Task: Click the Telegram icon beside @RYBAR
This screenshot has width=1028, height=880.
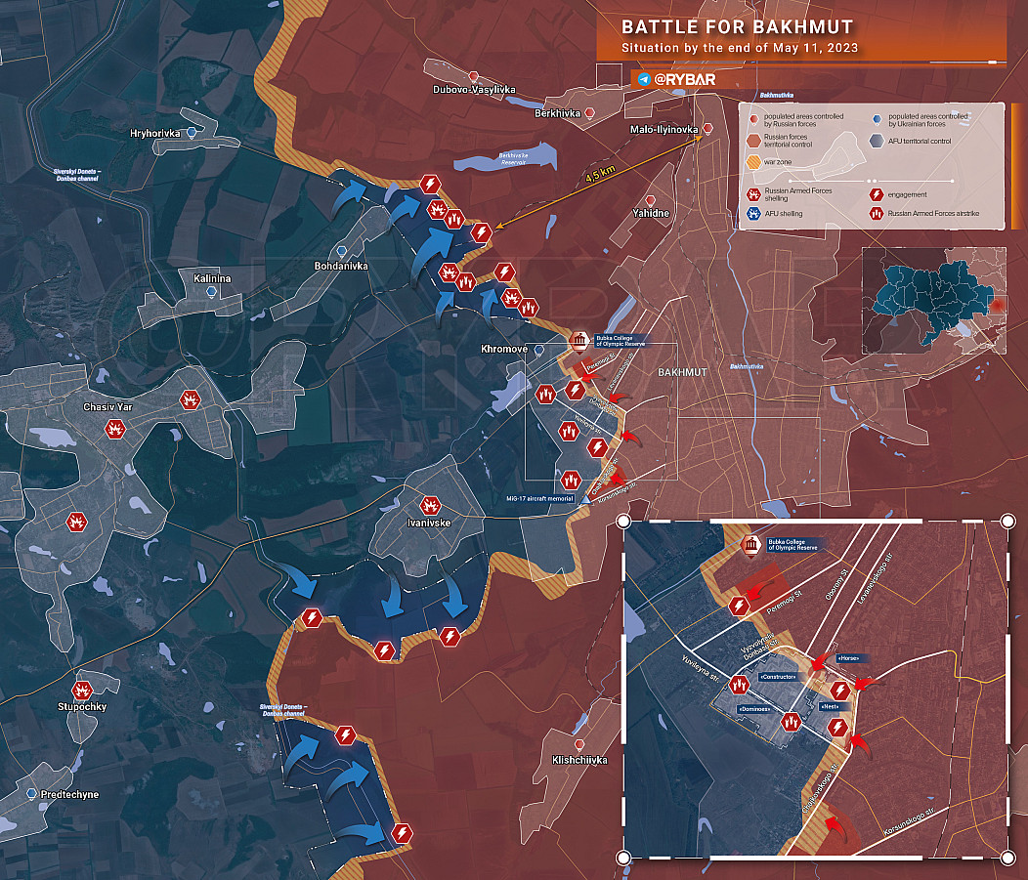Action: point(643,79)
